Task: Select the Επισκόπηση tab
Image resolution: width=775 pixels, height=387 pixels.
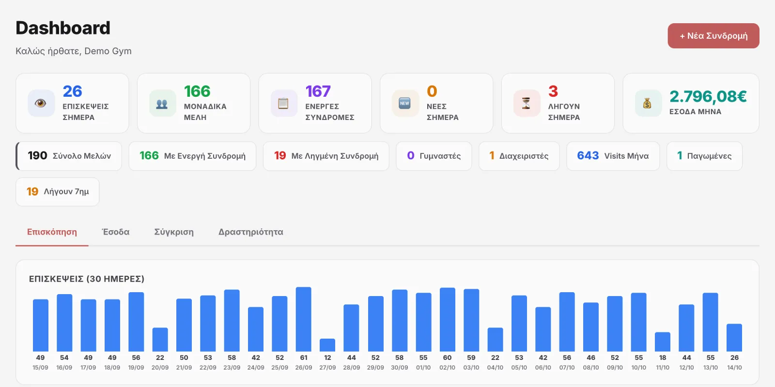Action: pos(52,232)
